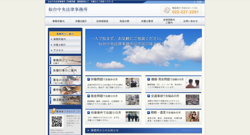Click arrow icon next to 労働問題 heading

pos(88,79)
